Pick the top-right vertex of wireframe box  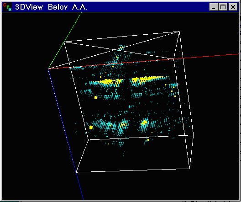[x=179, y=32]
